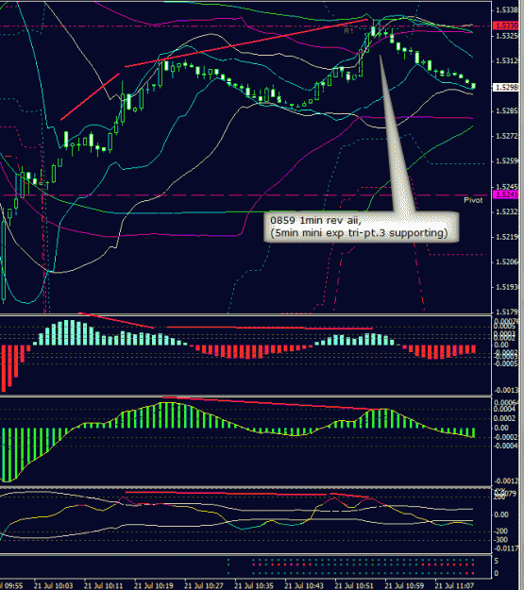Image resolution: width=524 pixels, height=590 pixels.
Task: Click price scale value 1.5219
Action: coord(507,237)
